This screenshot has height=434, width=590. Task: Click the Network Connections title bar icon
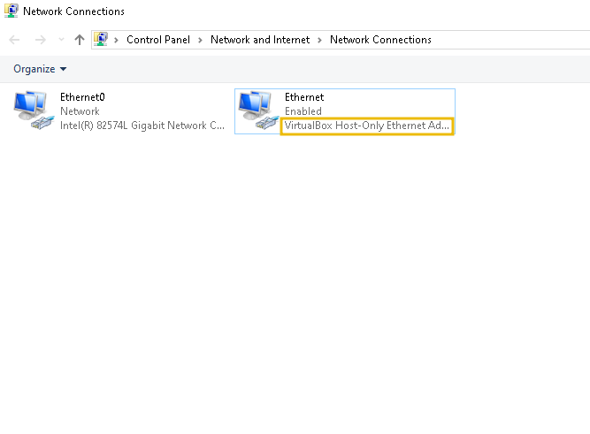[11, 11]
